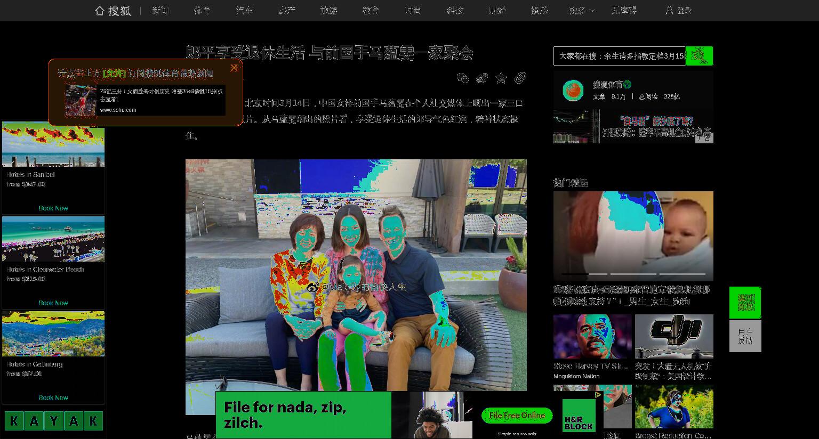This screenshot has width=819, height=439.
Task: Click the green search magnifier button
Action: click(699, 56)
